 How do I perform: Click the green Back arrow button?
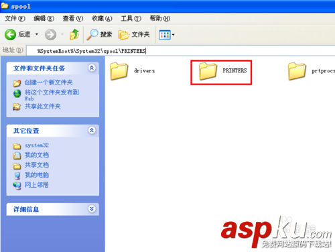[10, 34]
